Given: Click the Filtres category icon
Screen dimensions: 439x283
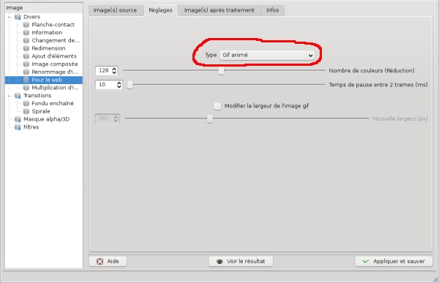Looking at the screenshot, I should tap(18, 127).
